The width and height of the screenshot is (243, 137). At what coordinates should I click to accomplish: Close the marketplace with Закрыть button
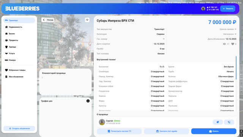click(228, 9)
